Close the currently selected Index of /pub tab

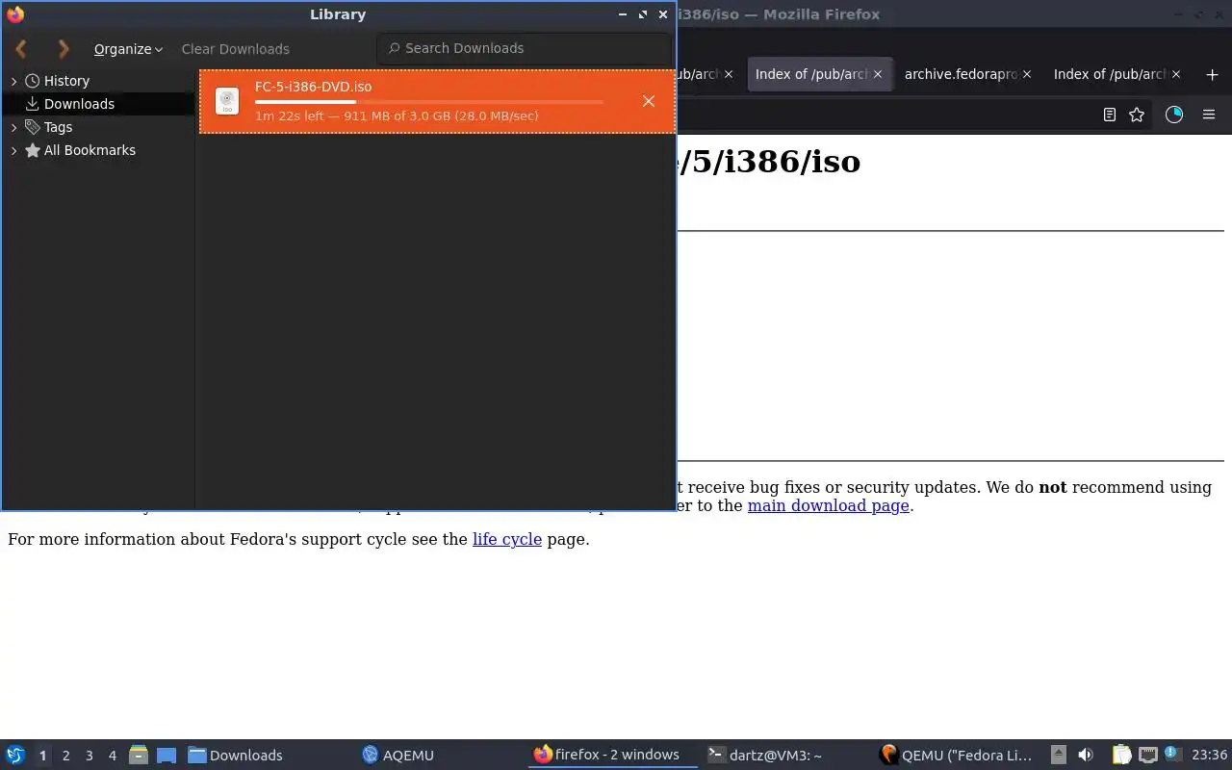coord(877,74)
